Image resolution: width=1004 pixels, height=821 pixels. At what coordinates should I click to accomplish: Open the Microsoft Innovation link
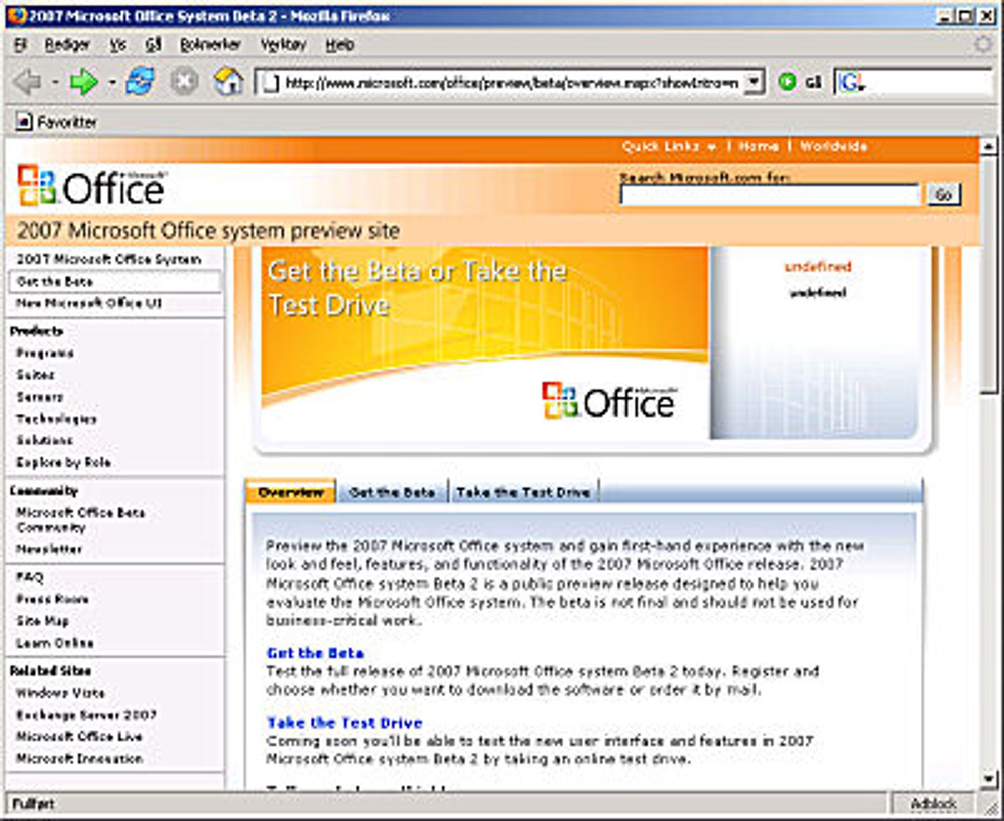(x=79, y=758)
